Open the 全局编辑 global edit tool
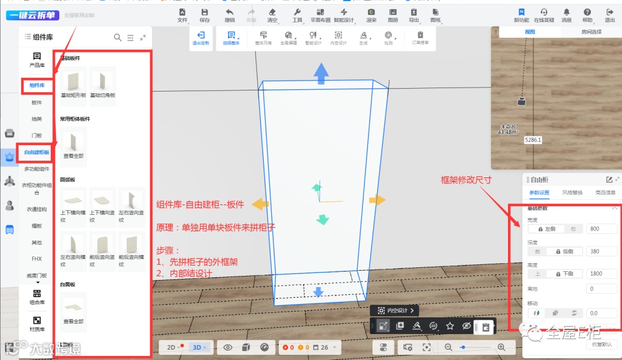622x360 pixels. [x=289, y=38]
